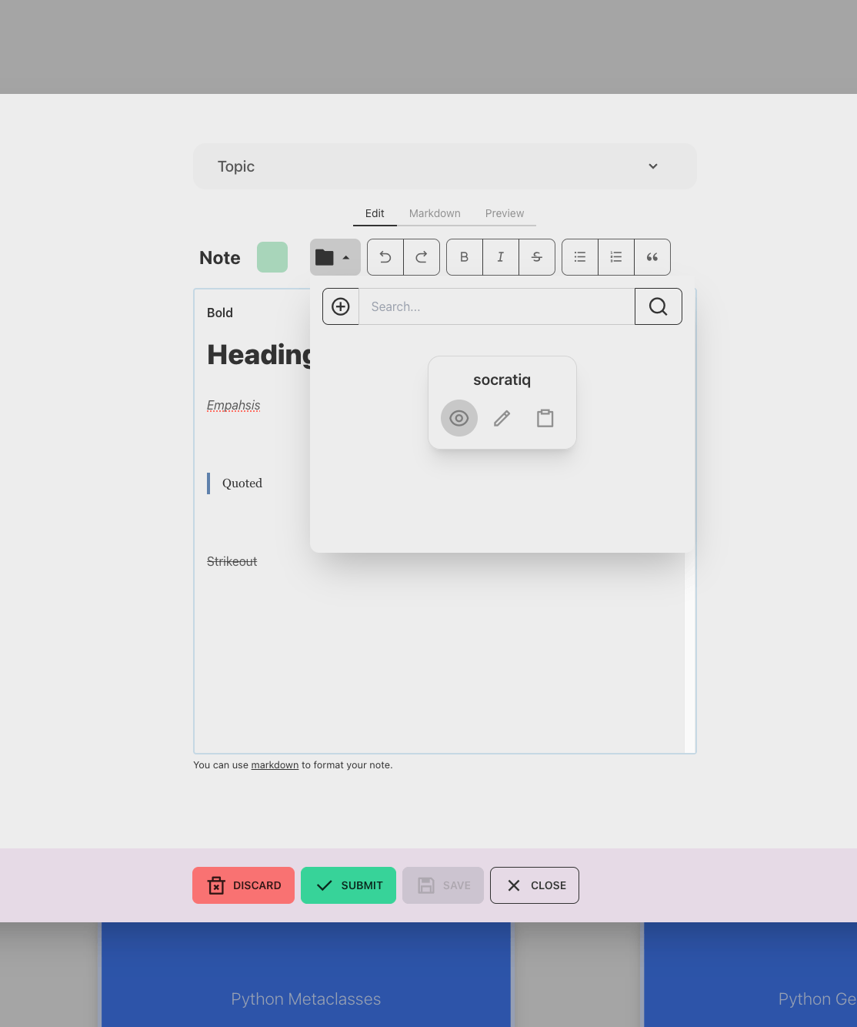Click the green note color swatch
The image size is (857, 1027).
(x=272, y=257)
